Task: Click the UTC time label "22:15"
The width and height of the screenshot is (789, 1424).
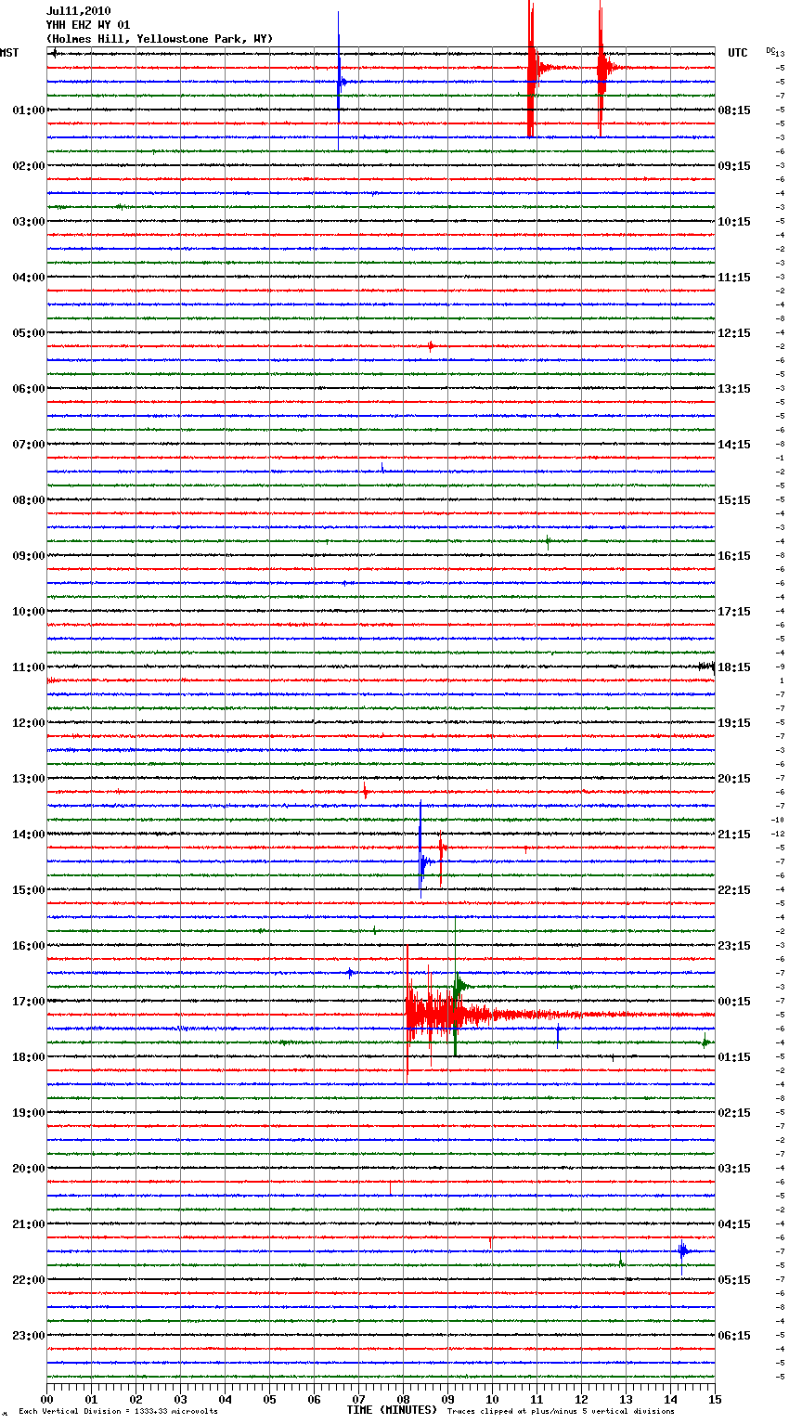Action: coord(734,889)
